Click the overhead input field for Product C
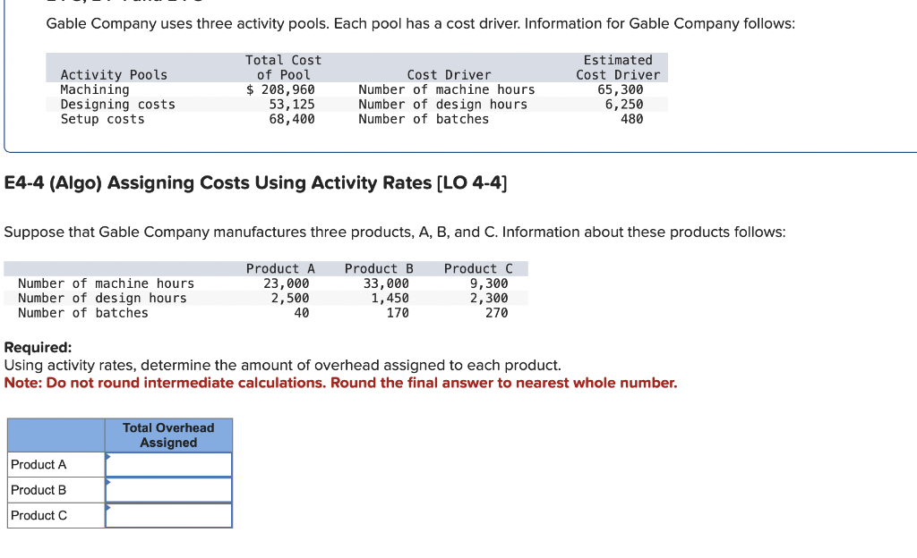 (x=170, y=515)
